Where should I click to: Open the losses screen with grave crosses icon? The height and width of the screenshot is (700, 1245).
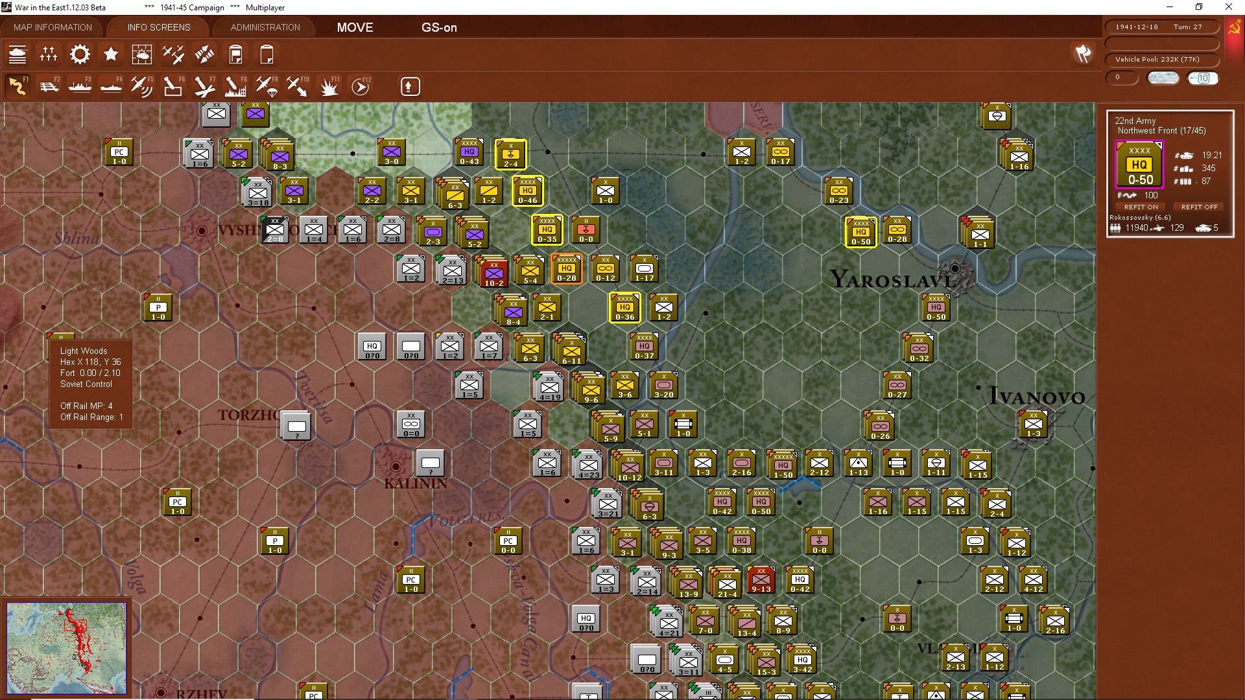click(49, 54)
